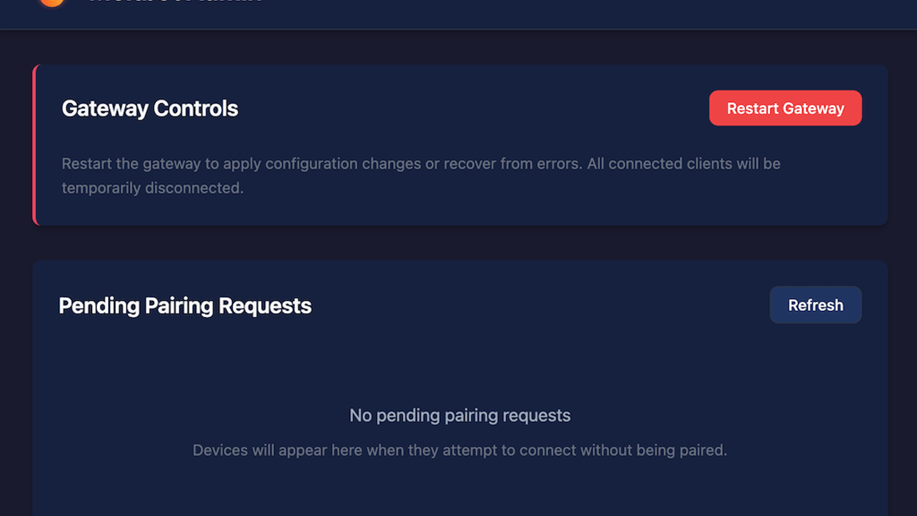917x516 pixels.
Task: Click the word "Gateway" on the red button
Action: [814, 108]
